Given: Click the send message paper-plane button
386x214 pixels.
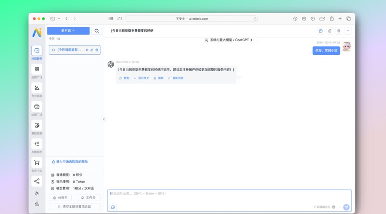Looking at the screenshot, I should point(346,207).
